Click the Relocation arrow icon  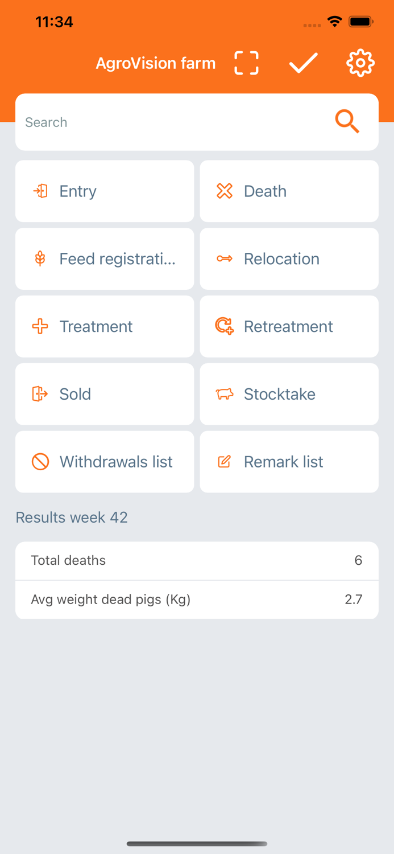(225, 259)
